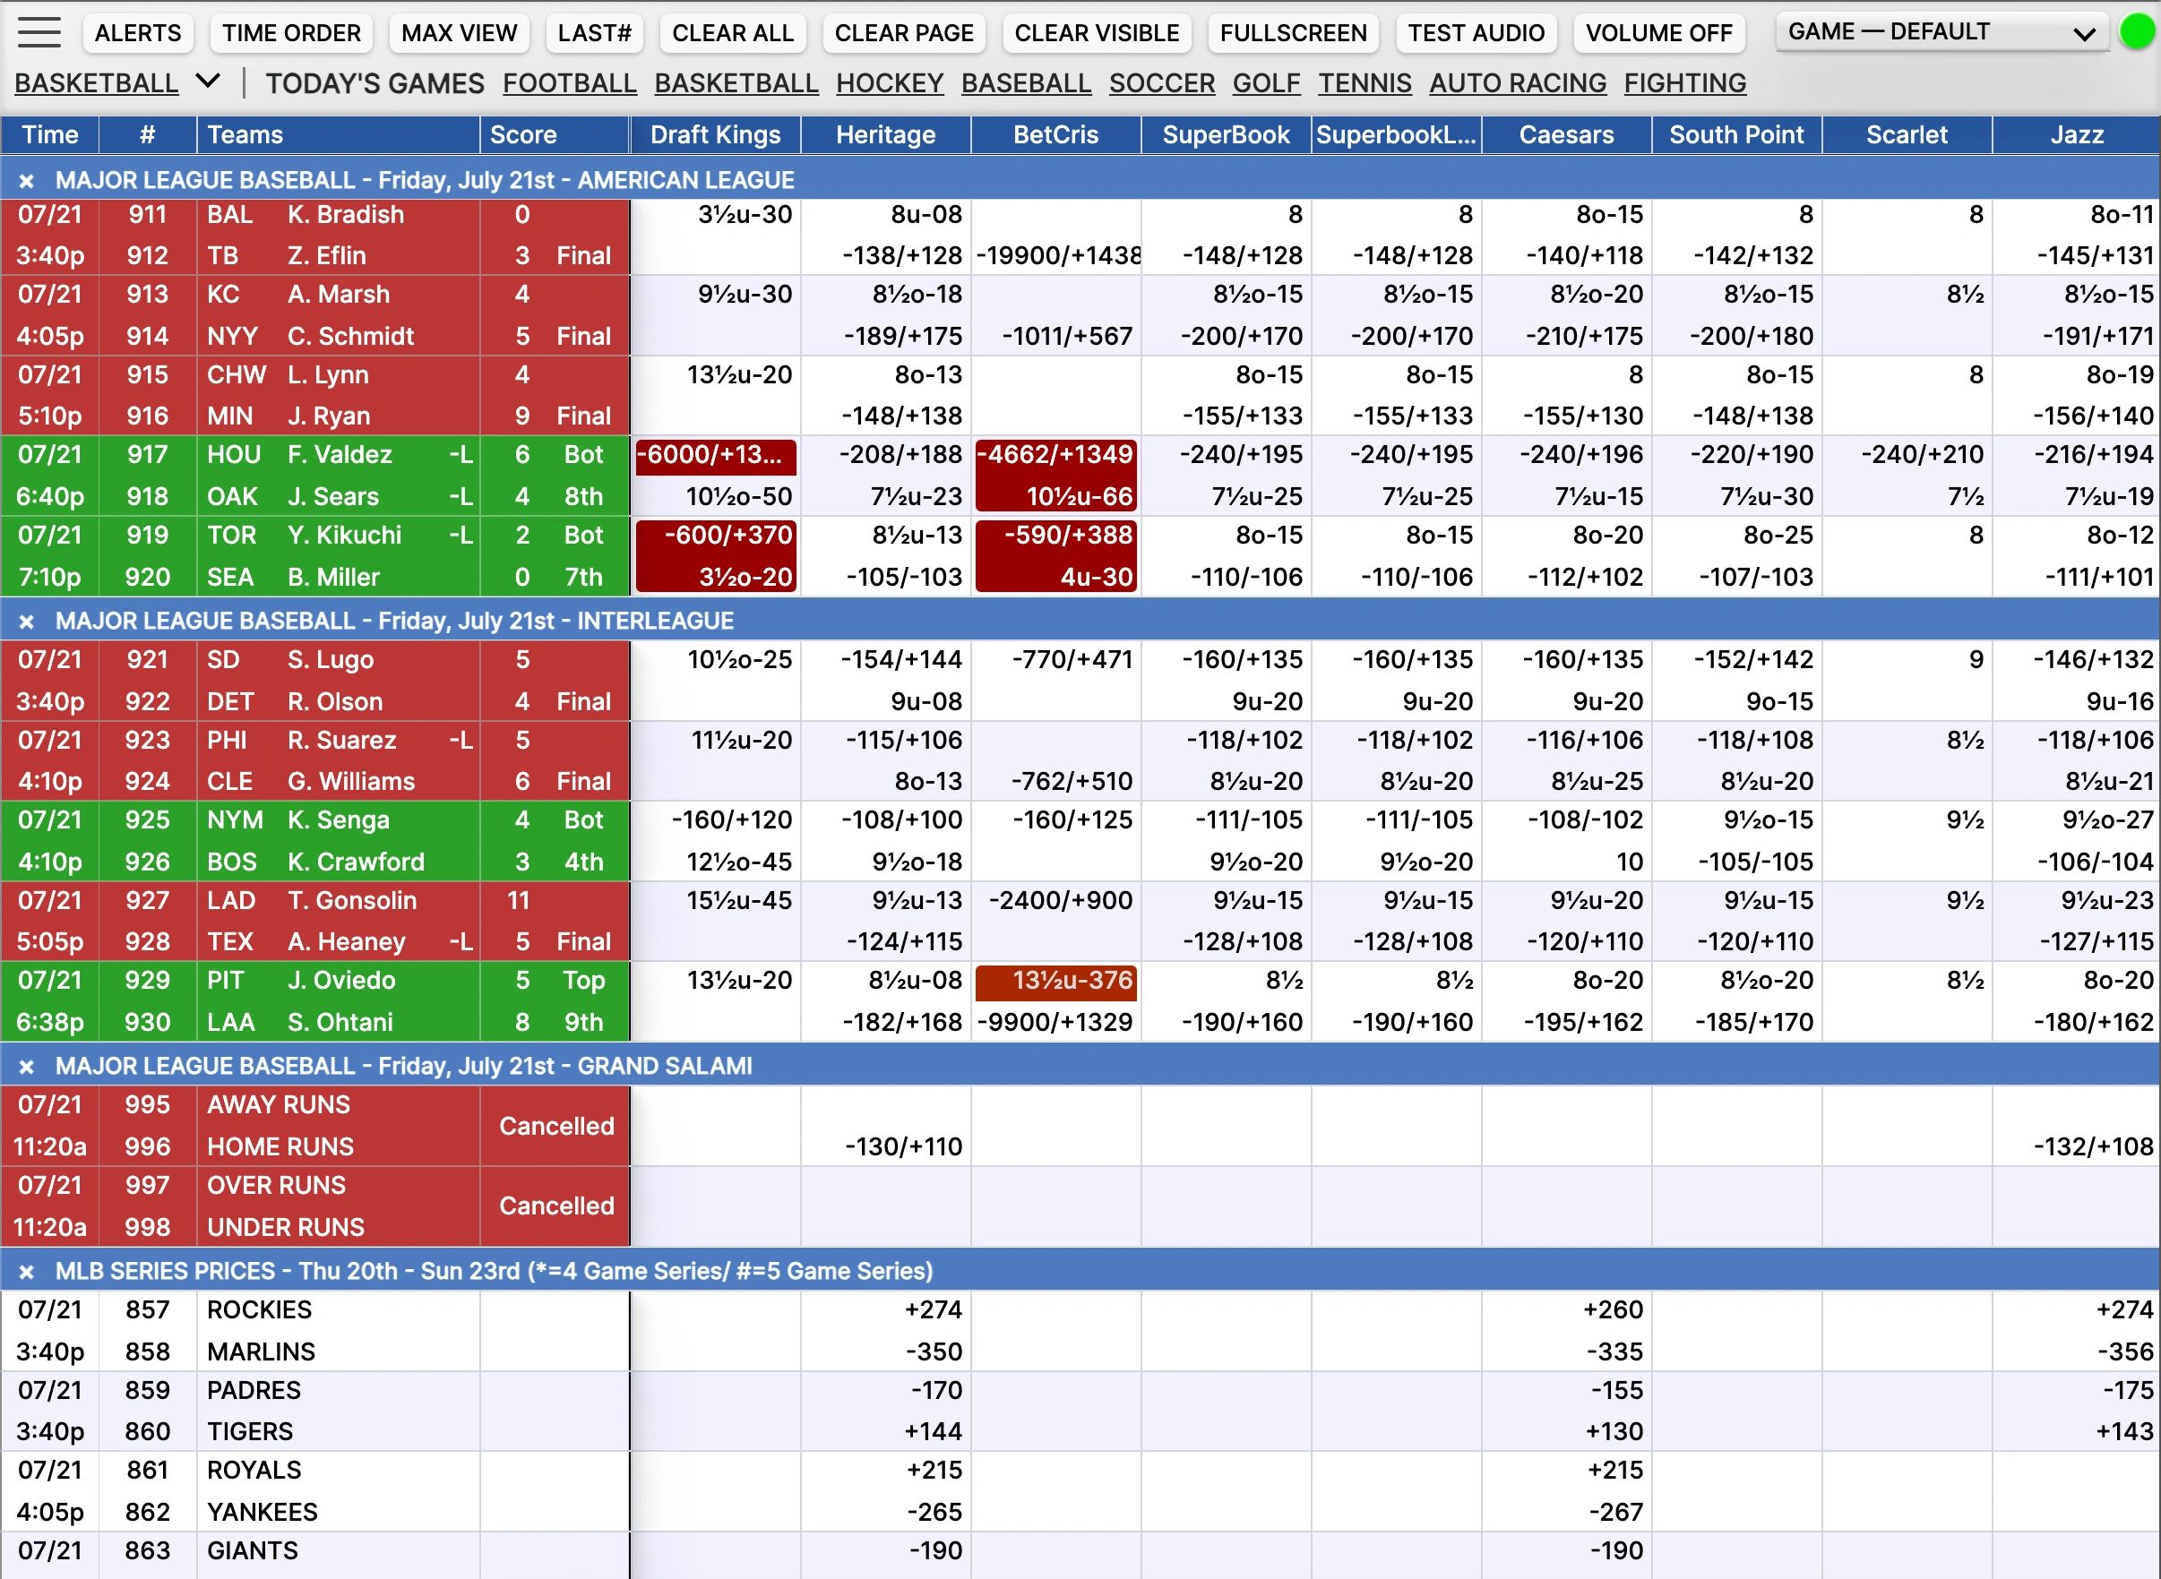Click the green connection status indicator
Image resolution: width=2161 pixels, height=1579 pixels.
tap(2136, 32)
